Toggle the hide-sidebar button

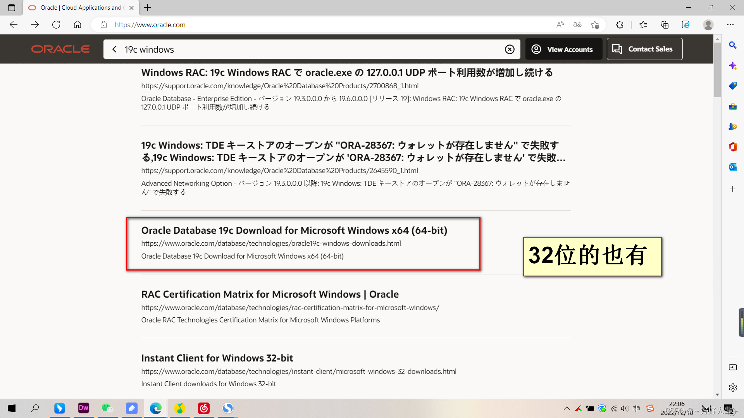[732, 367]
